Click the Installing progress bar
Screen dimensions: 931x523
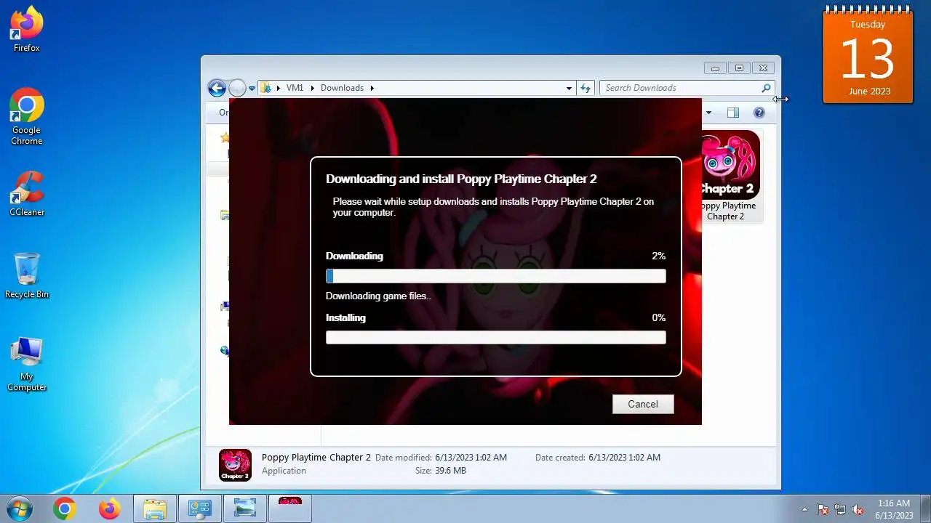pos(495,337)
